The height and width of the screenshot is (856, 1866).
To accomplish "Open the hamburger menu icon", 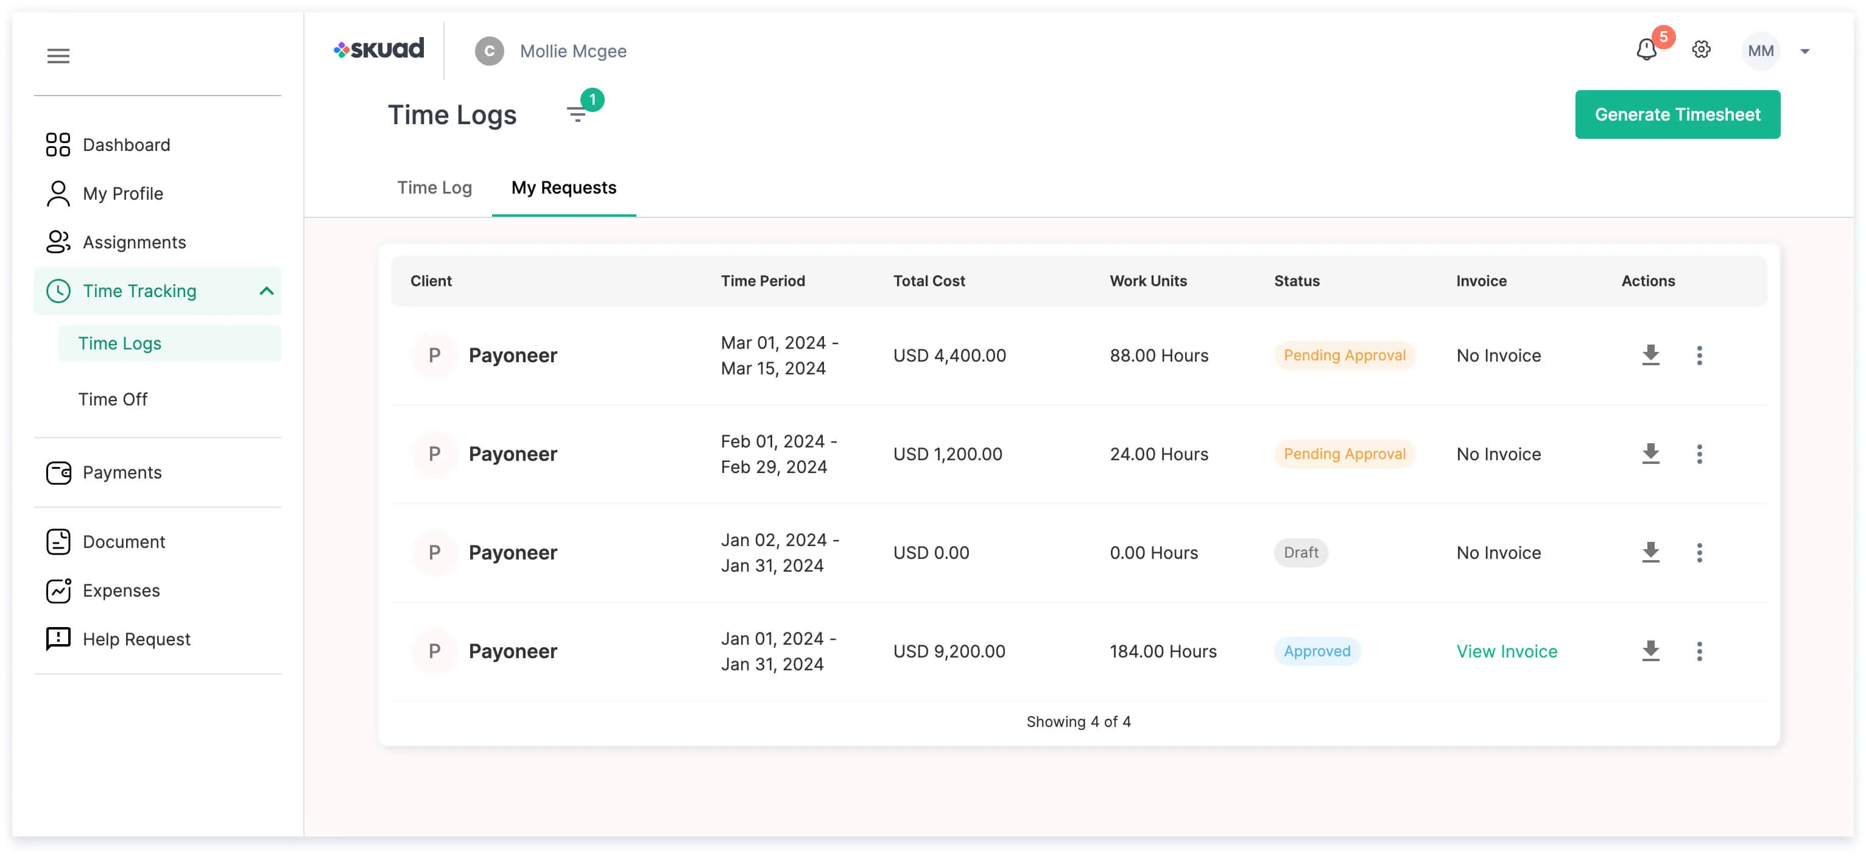I will [58, 56].
